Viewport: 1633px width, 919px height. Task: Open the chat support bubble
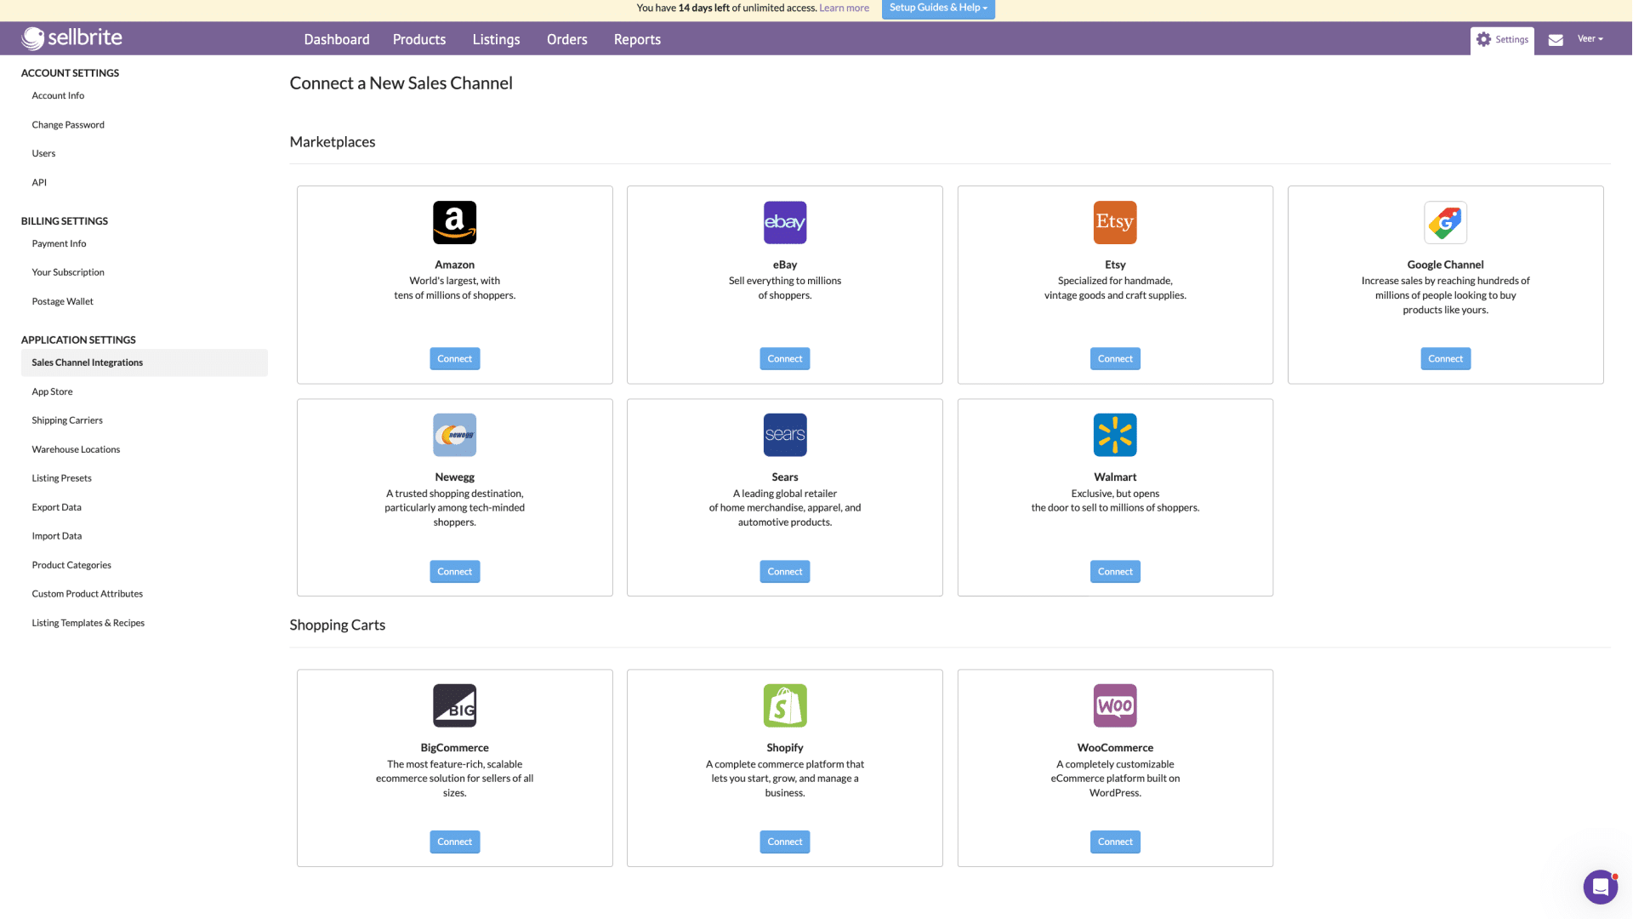(1600, 887)
